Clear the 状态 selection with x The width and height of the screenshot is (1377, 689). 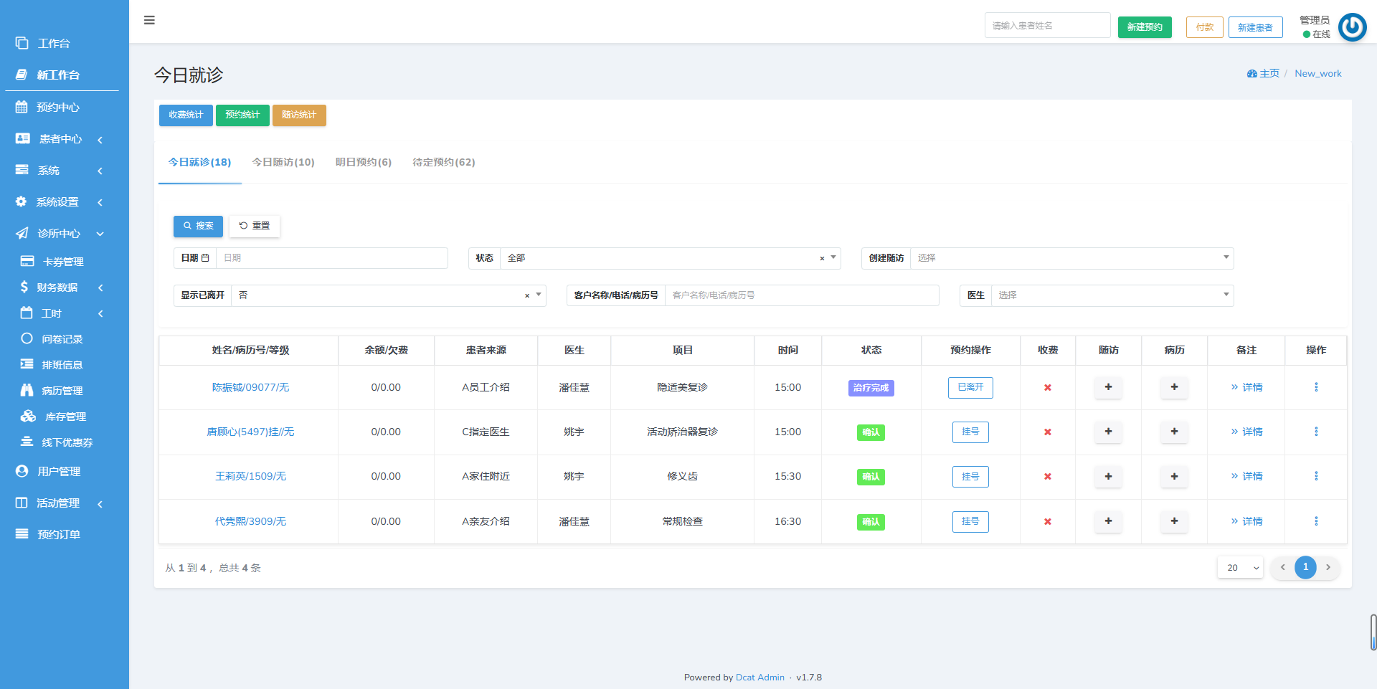click(x=822, y=258)
